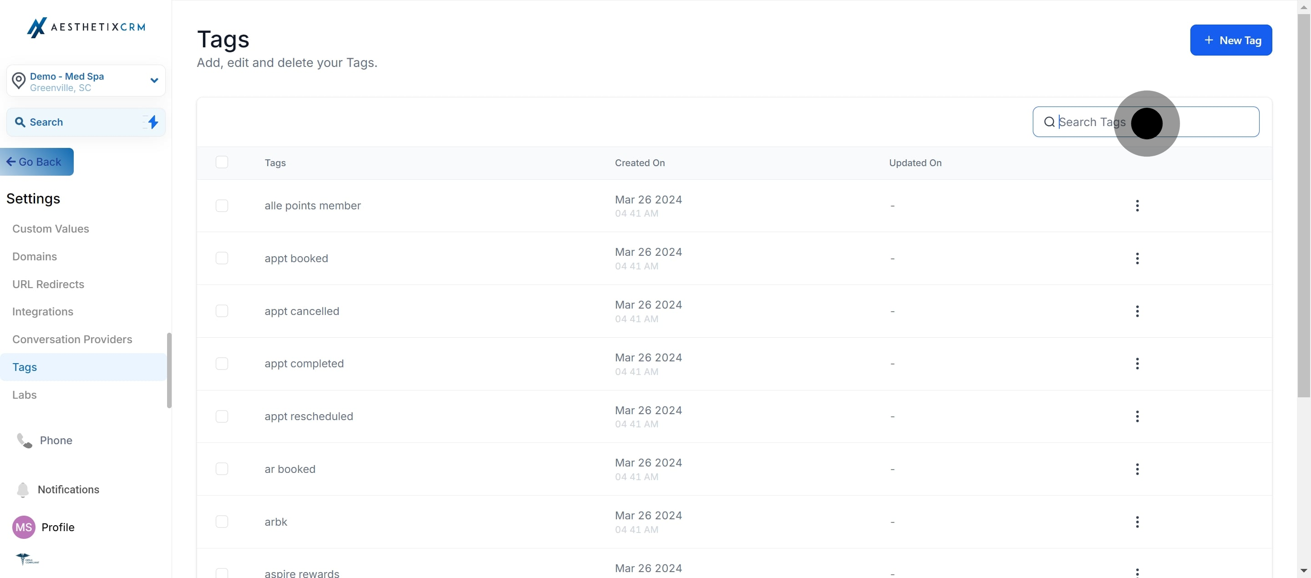Open the MS profile avatar
Image resolution: width=1311 pixels, height=578 pixels.
[x=23, y=527]
